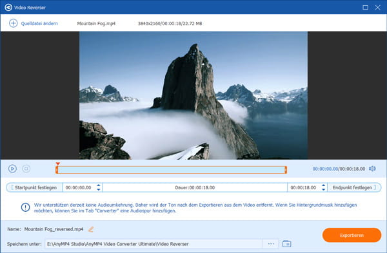This screenshot has height=253, width=387.
Task: Maximize the Video Reverser window
Action: (365, 7)
